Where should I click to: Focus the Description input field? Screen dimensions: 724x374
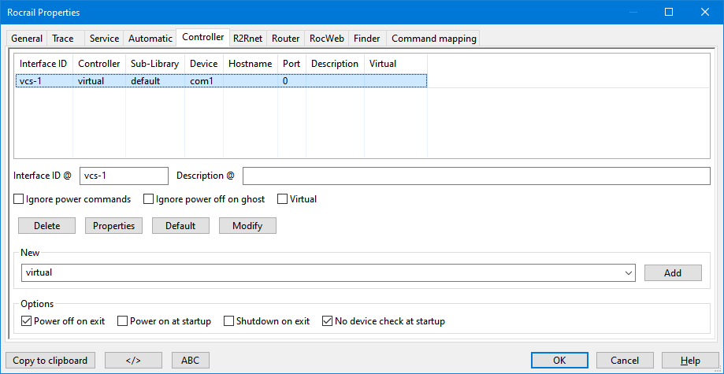(x=476, y=176)
